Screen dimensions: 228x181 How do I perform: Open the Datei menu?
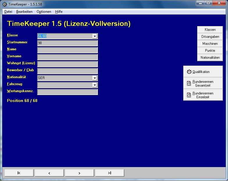coord(8,12)
